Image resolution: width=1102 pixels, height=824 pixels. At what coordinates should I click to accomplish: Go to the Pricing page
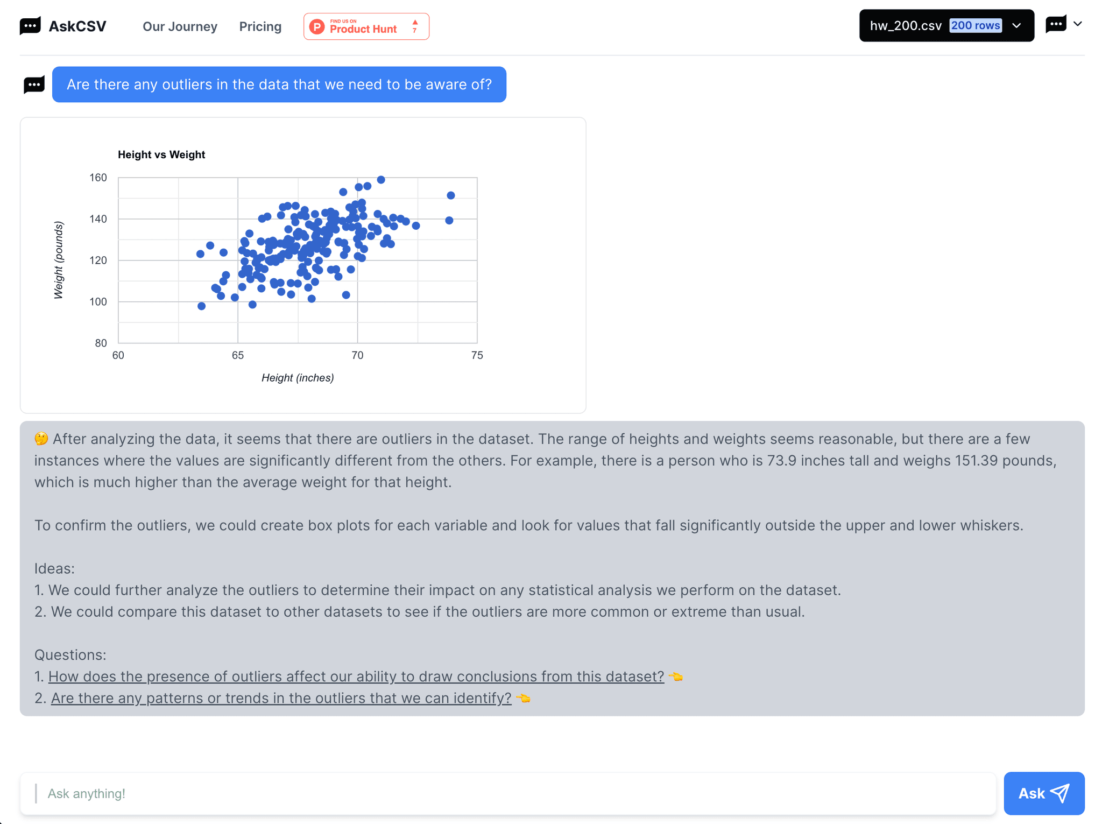tap(260, 26)
